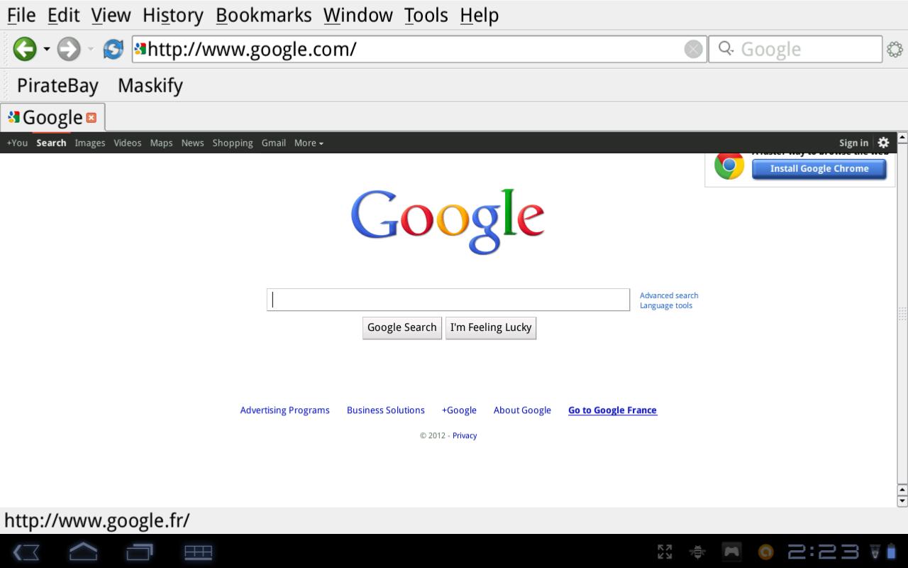Viewport: 908px width, 568px height.
Task: Open Advanced search link
Action: [669, 295]
